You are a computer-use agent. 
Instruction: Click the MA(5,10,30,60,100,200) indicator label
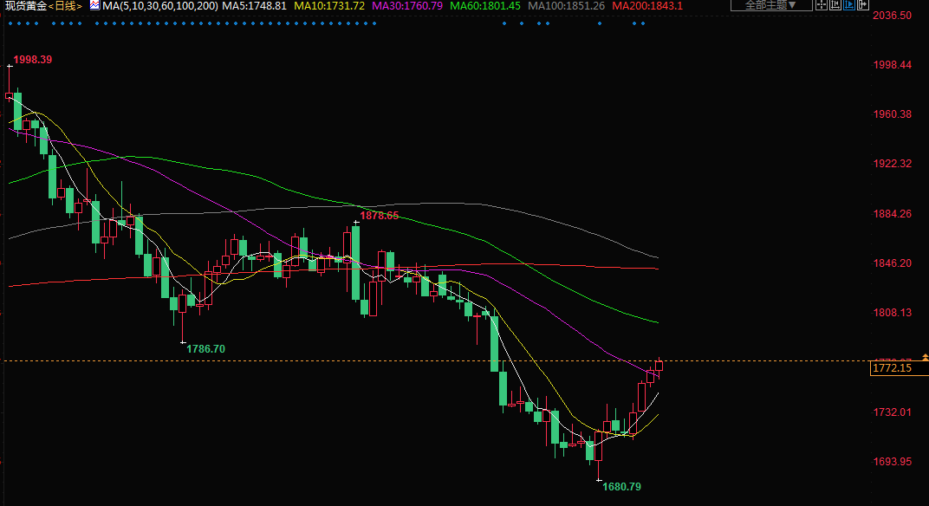click(156, 6)
